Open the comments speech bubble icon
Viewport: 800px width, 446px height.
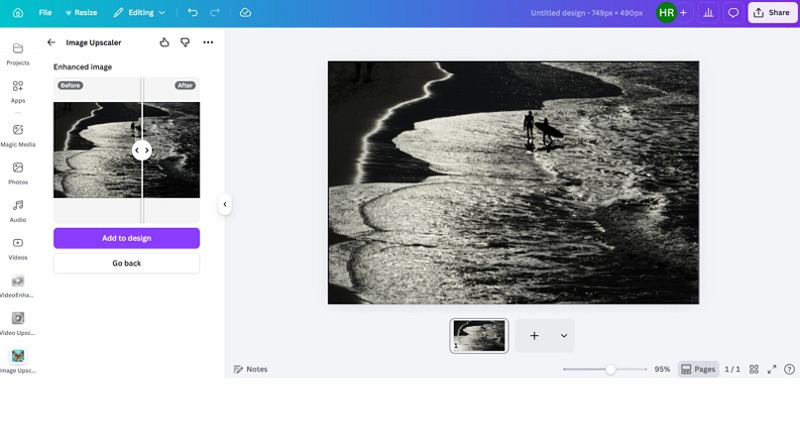point(734,13)
